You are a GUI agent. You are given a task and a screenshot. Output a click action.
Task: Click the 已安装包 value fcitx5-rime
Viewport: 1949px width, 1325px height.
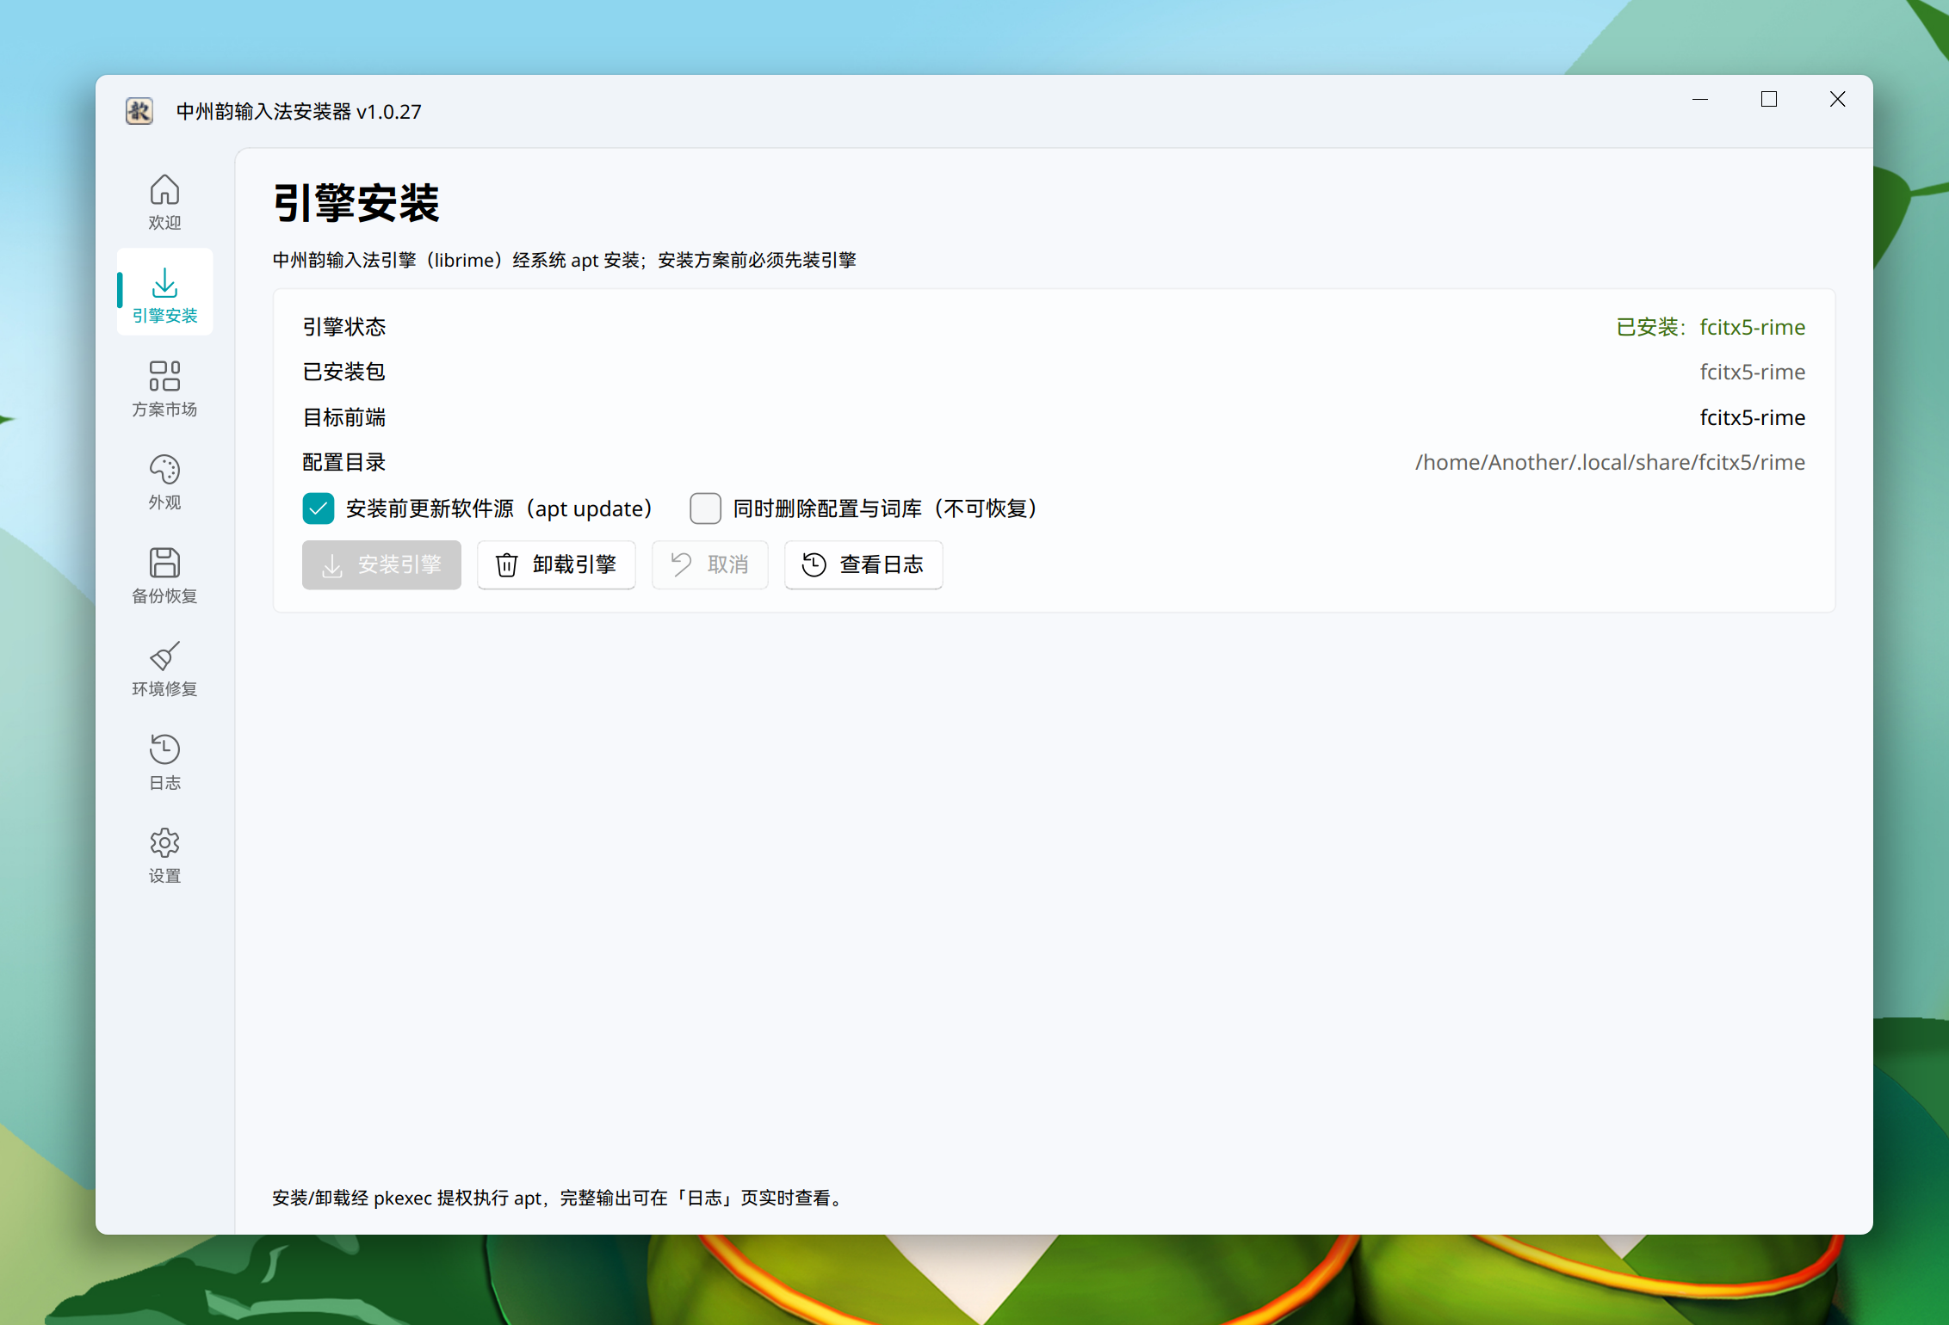tap(1752, 372)
